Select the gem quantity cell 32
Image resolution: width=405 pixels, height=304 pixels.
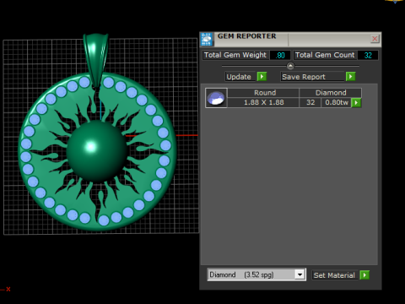click(310, 102)
